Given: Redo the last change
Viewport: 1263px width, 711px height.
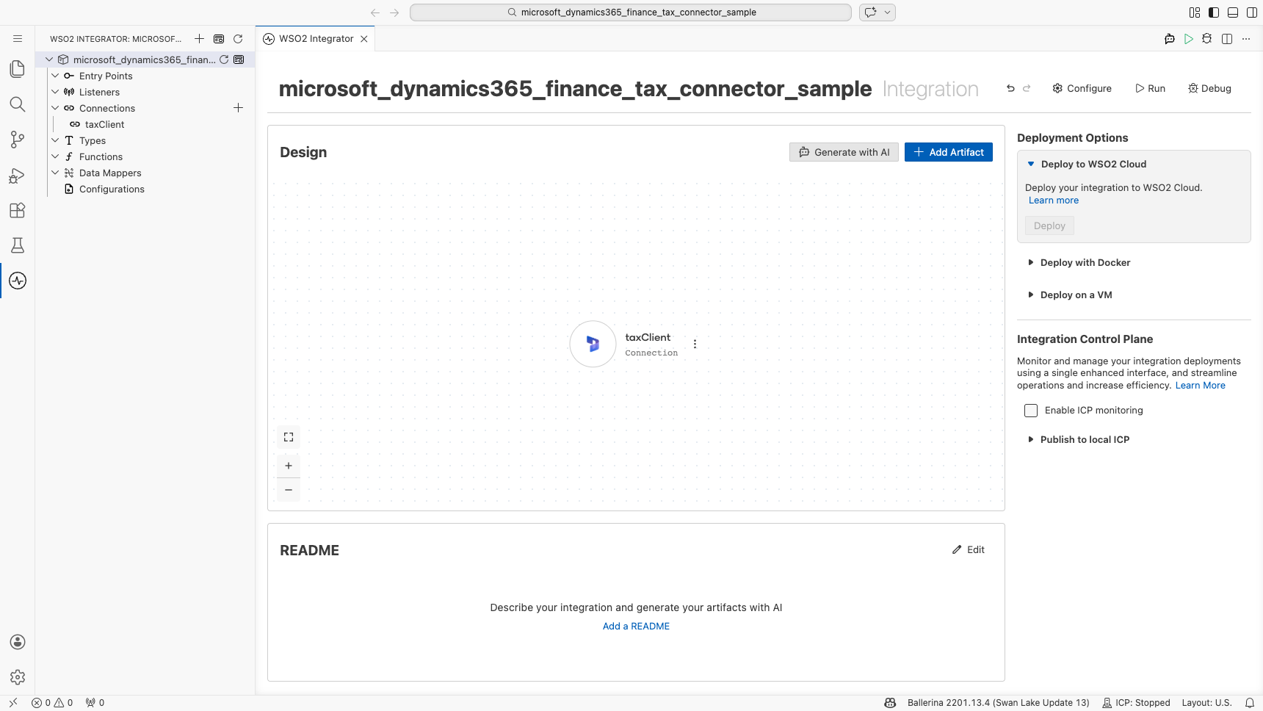Looking at the screenshot, I should click(x=1027, y=88).
